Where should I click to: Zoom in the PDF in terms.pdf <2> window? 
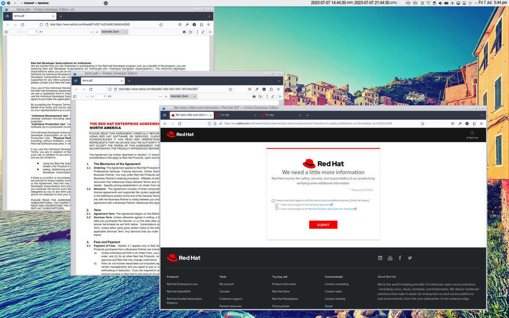click(97, 32)
